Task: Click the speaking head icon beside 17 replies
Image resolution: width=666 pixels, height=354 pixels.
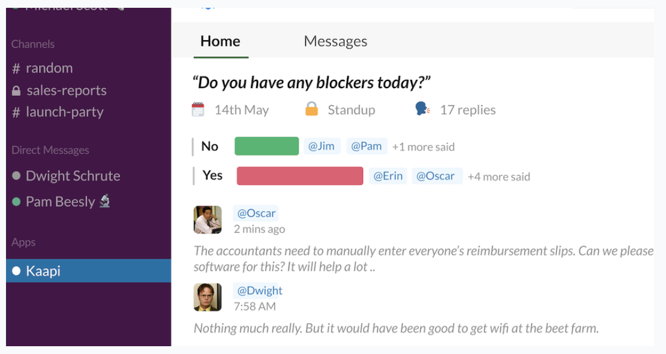Action: (x=422, y=109)
